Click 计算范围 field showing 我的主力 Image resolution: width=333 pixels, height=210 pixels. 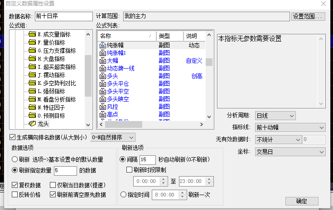click(207, 16)
